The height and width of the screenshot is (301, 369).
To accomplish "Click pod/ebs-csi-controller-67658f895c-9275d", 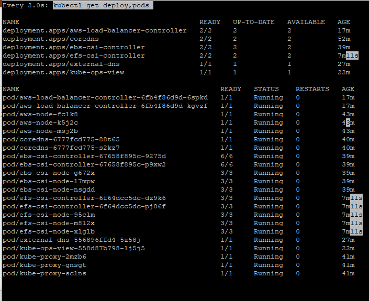I will pos(84,157).
